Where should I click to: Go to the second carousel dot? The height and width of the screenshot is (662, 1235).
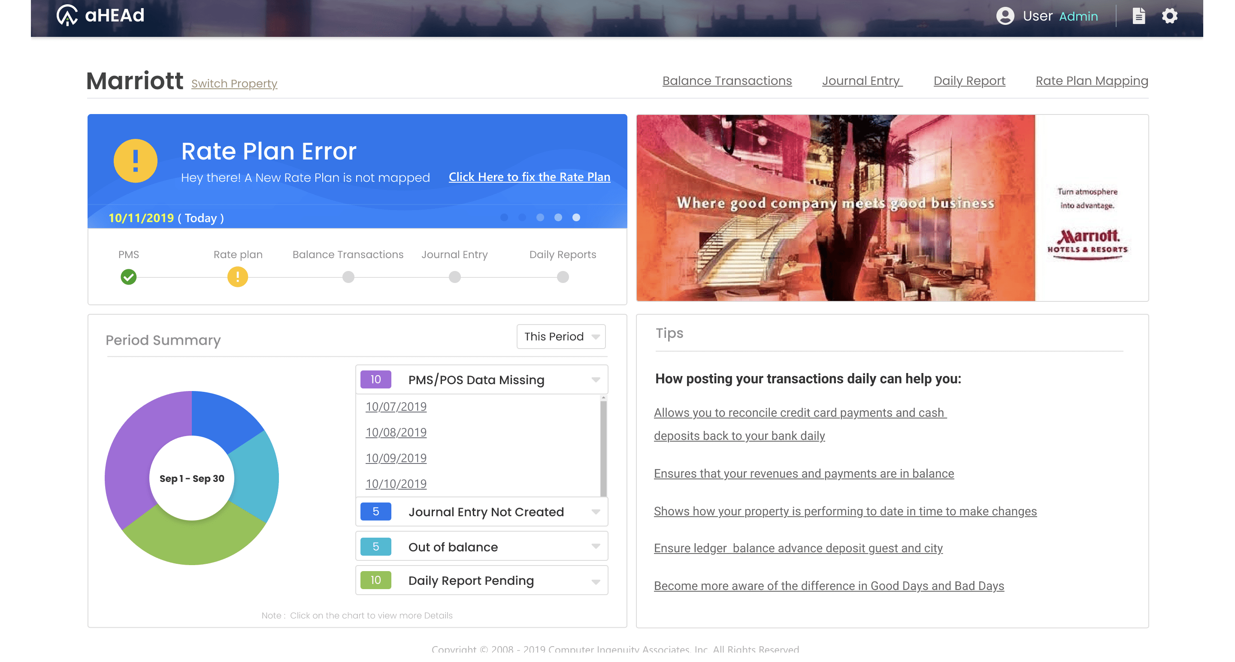[x=522, y=217]
